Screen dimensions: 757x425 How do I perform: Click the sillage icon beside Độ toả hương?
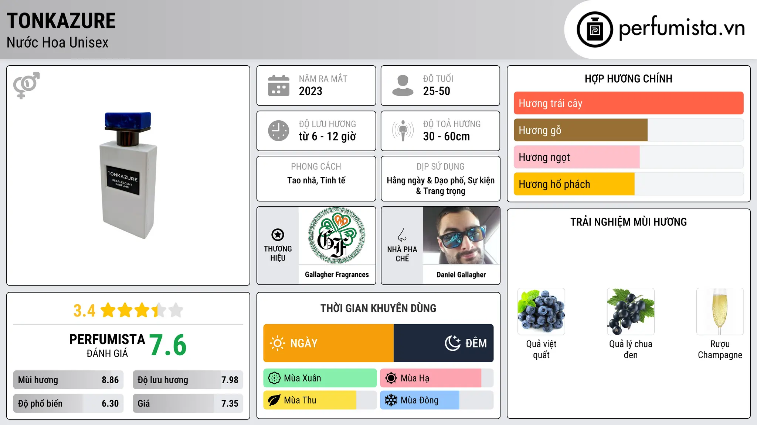tap(403, 131)
